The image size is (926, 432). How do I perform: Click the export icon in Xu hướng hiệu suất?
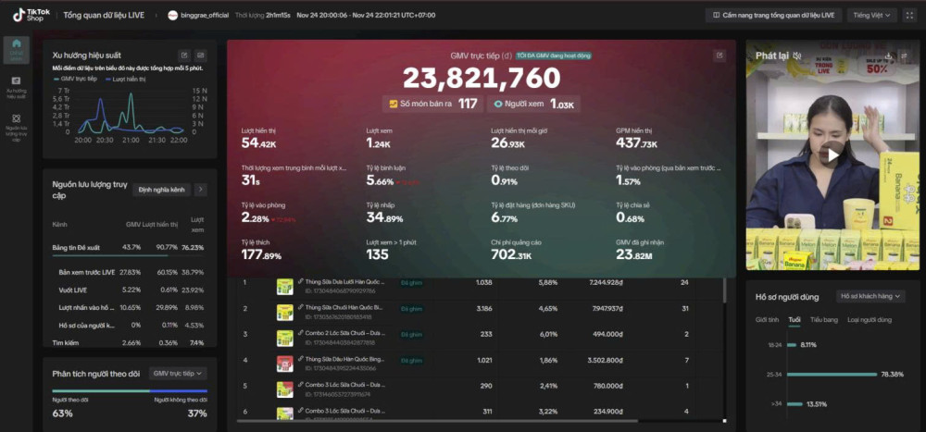(x=183, y=56)
